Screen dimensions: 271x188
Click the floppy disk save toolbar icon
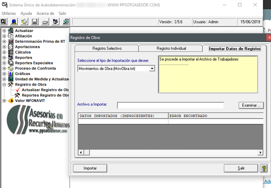(35, 22)
